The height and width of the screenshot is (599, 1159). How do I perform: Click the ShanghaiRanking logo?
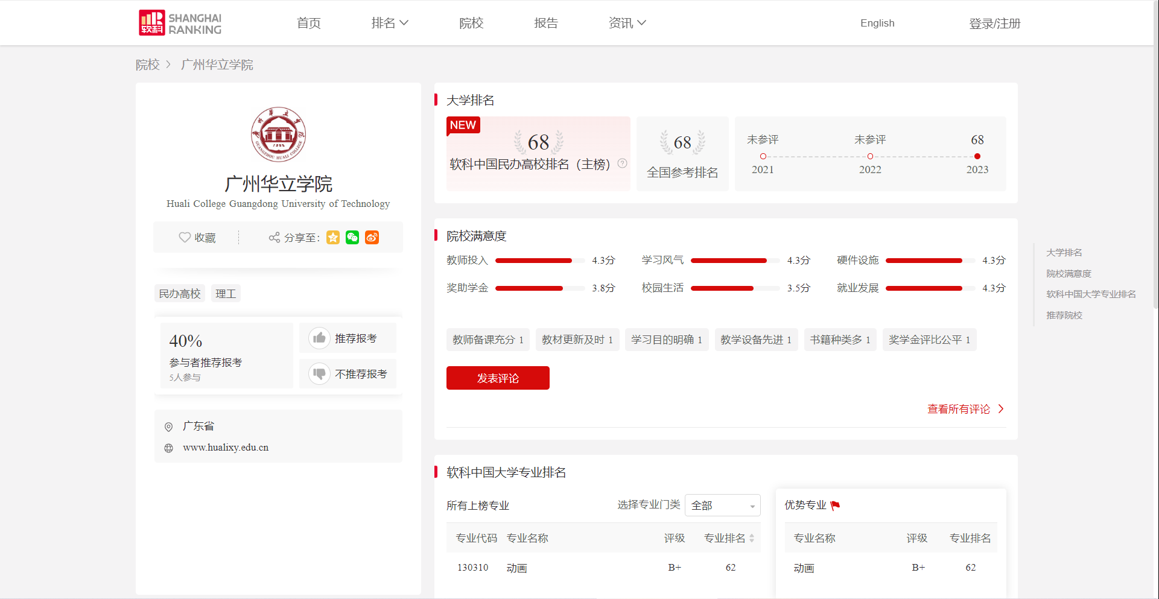click(180, 23)
